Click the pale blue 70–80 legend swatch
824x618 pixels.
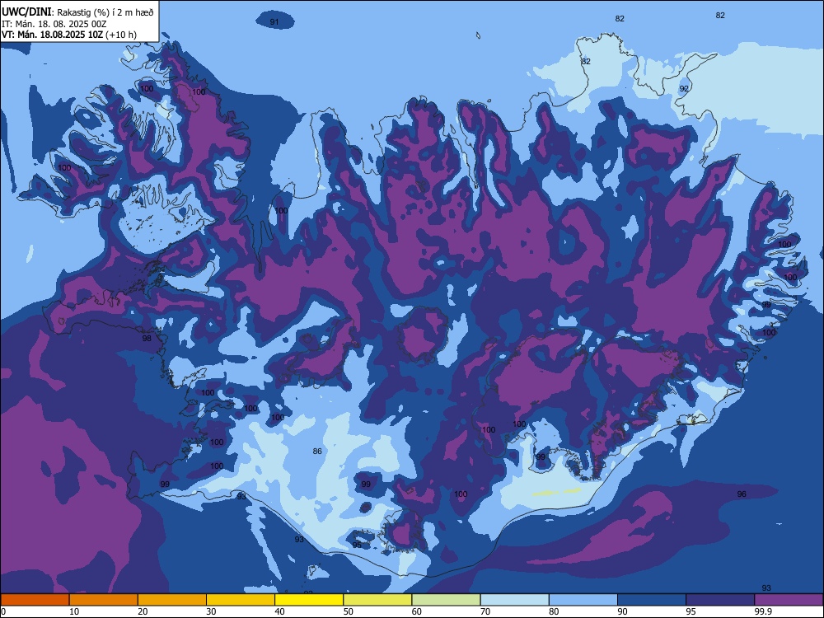515,600
